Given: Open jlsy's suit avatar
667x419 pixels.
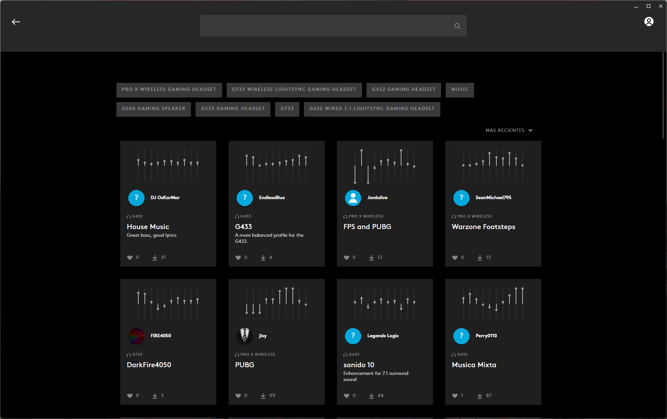Looking at the screenshot, I should point(245,336).
